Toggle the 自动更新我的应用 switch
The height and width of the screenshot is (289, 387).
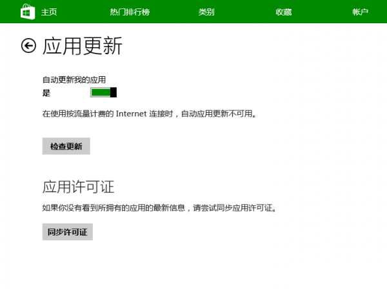(x=103, y=92)
